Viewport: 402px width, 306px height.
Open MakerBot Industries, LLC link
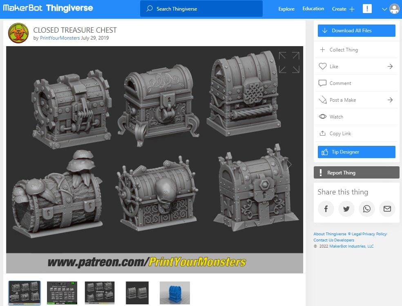[351, 246]
